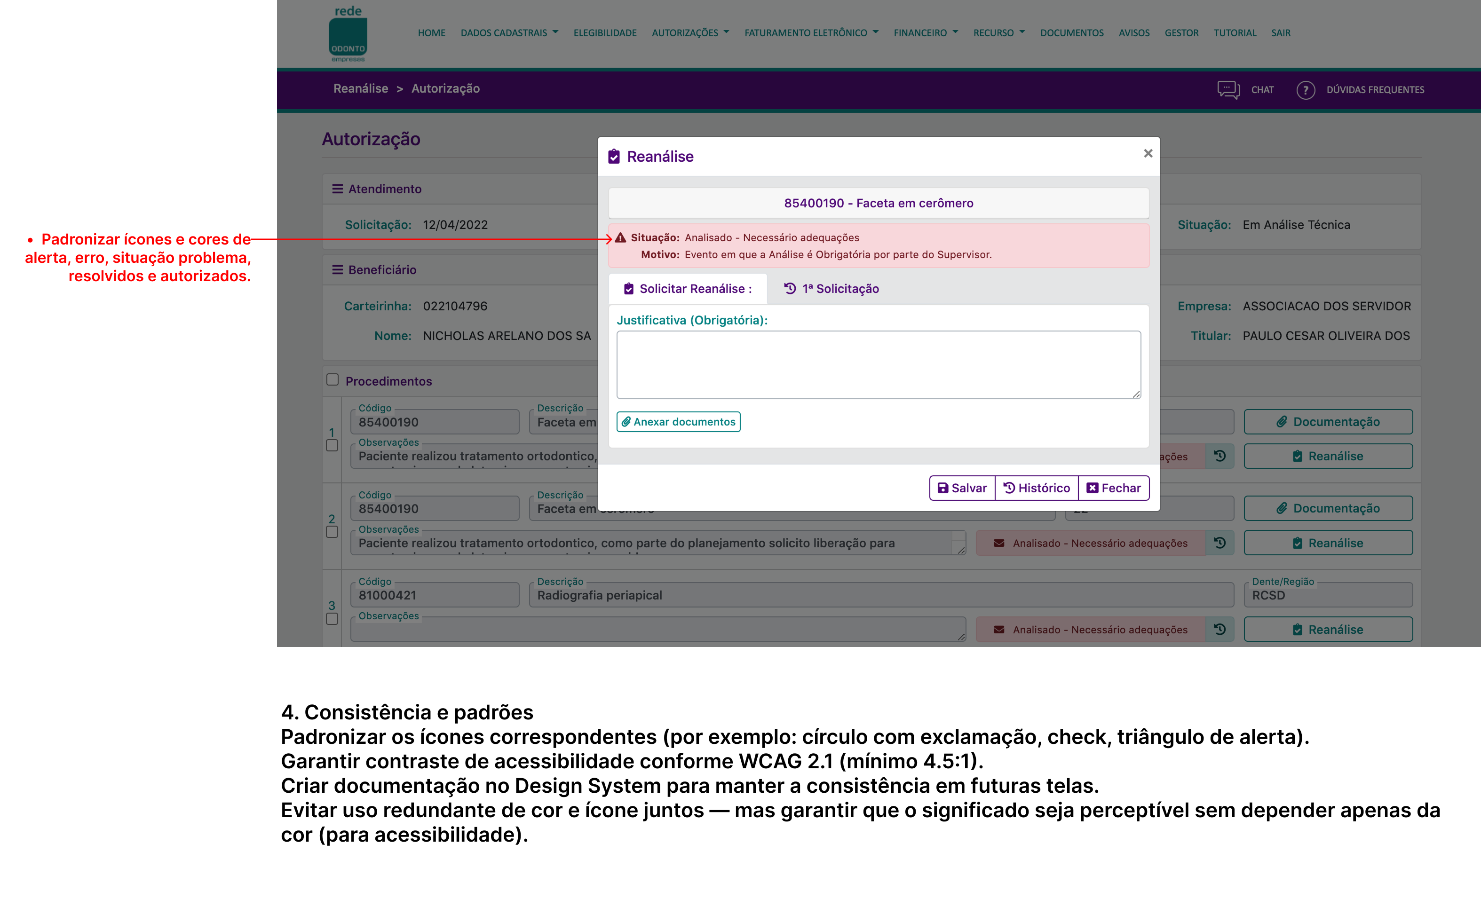Switch to the 1ª Solicitação tab
This screenshot has width=1481, height=899.
(832, 289)
